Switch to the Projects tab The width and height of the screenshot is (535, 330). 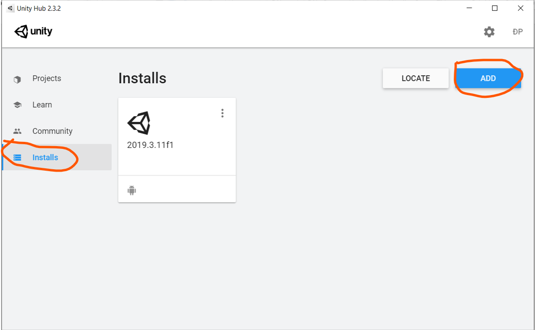[47, 78]
